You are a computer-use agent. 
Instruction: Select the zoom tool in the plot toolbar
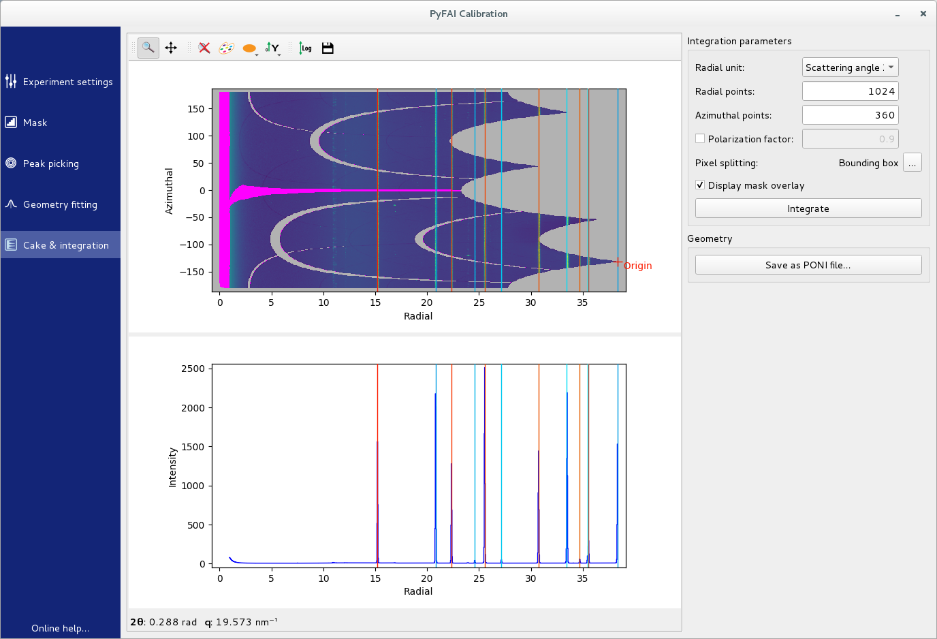pos(148,48)
